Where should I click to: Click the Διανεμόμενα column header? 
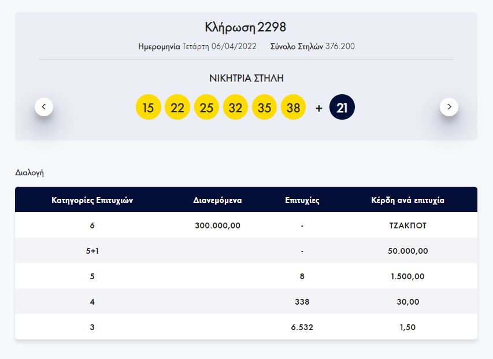217,201
